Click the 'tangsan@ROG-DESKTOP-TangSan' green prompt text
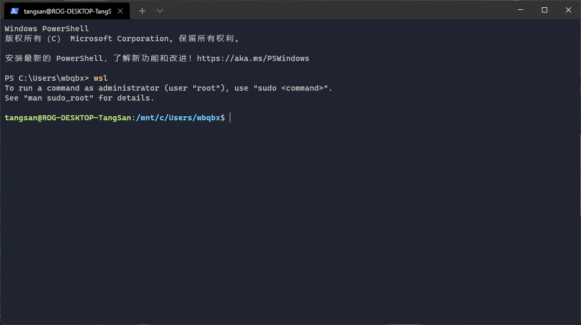The width and height of the screenshot is (581, 325). [x=68, y=118]
